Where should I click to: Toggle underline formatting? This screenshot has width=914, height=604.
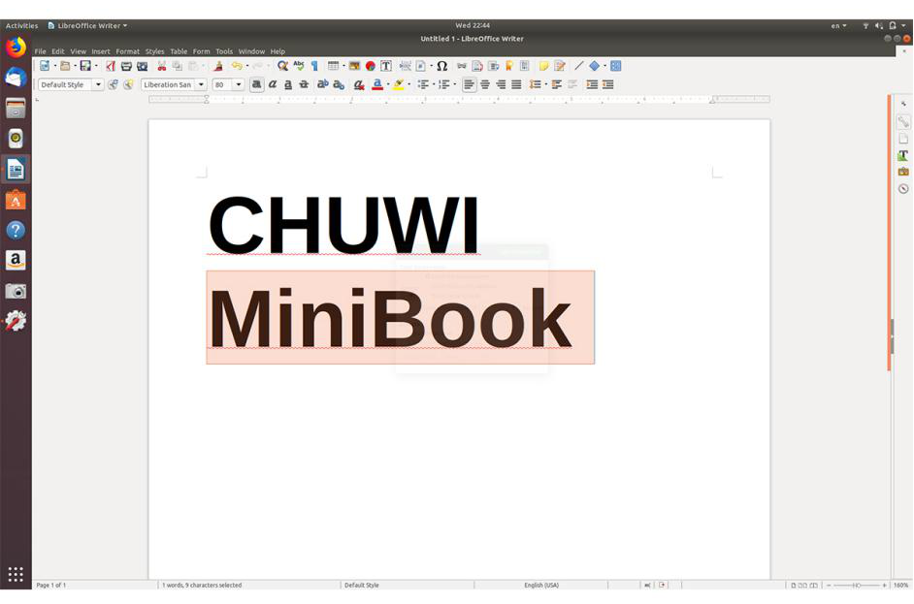[288, 84]
